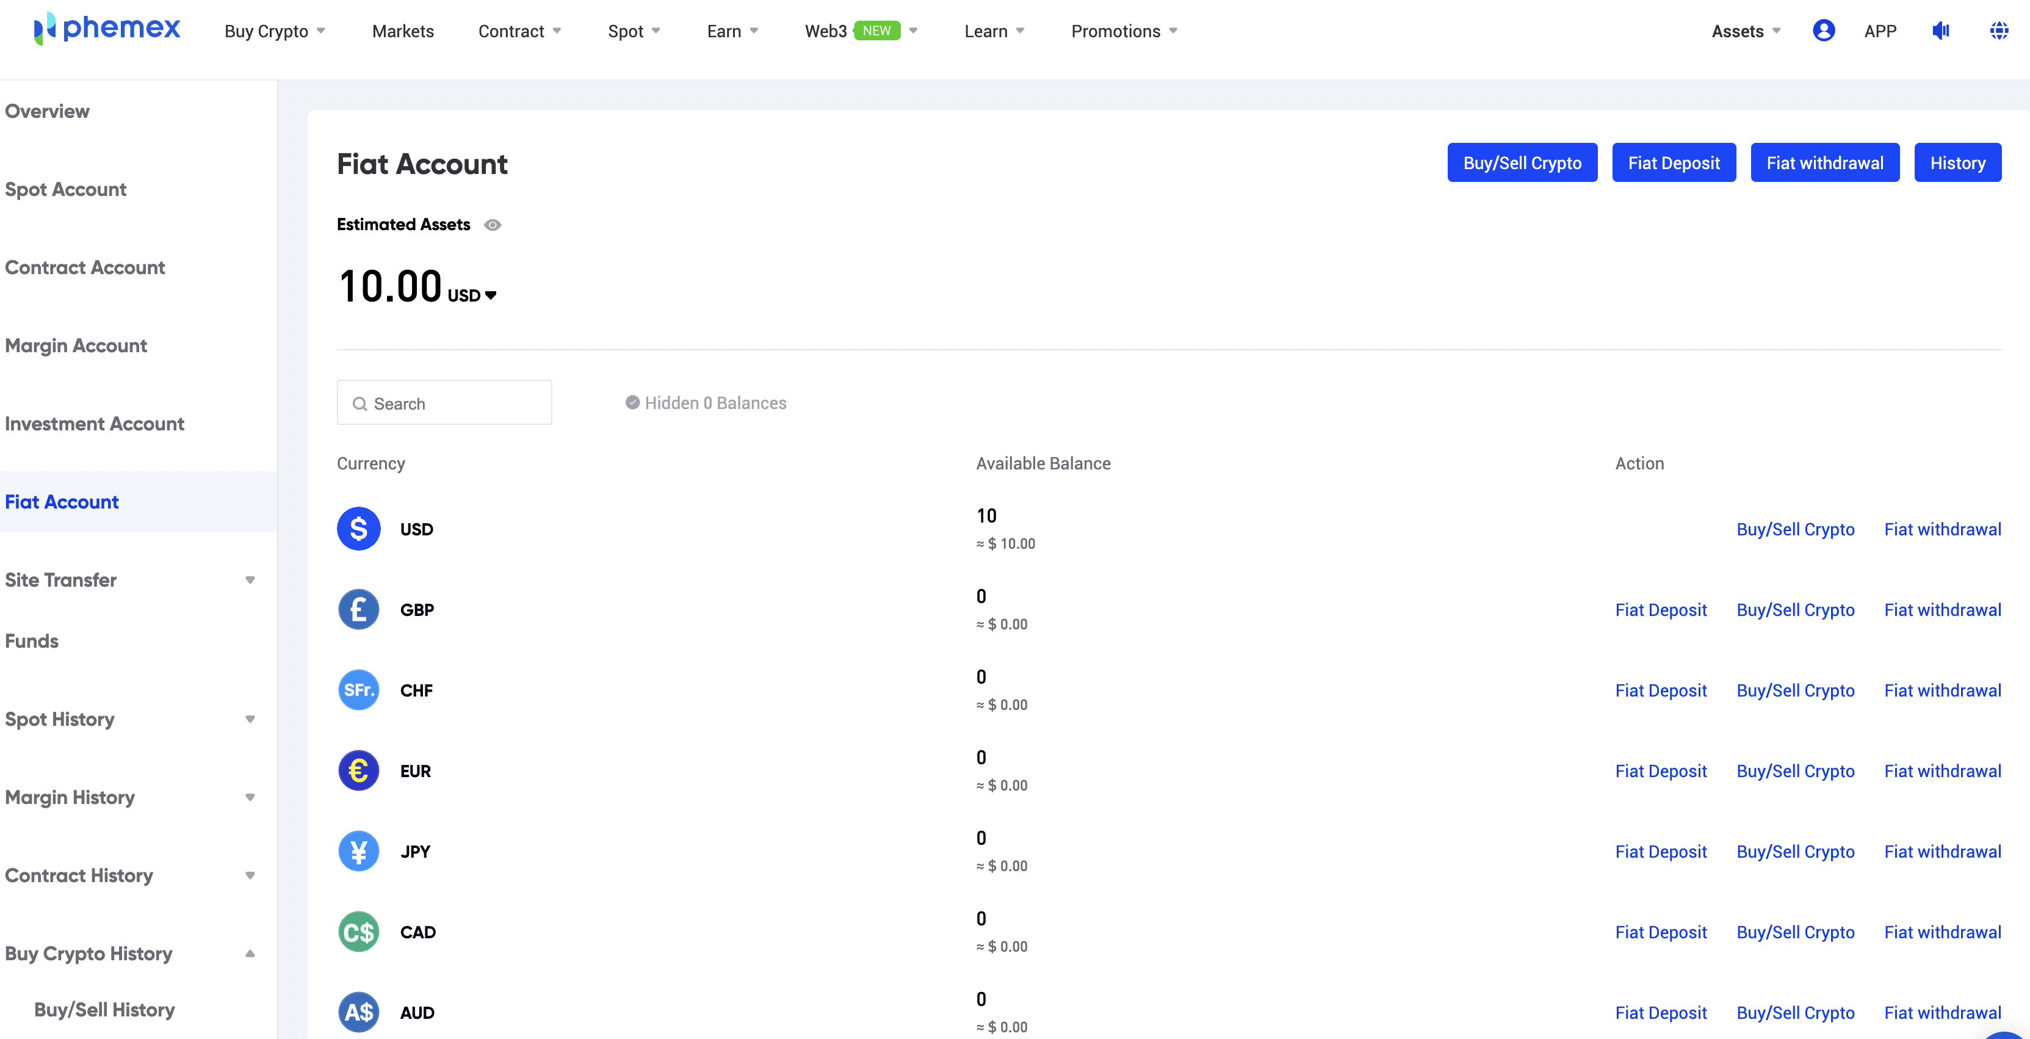Click Fiat Deposit in JPY row
Screen dimensions: 2030x1039
[x=1660, y=852]
